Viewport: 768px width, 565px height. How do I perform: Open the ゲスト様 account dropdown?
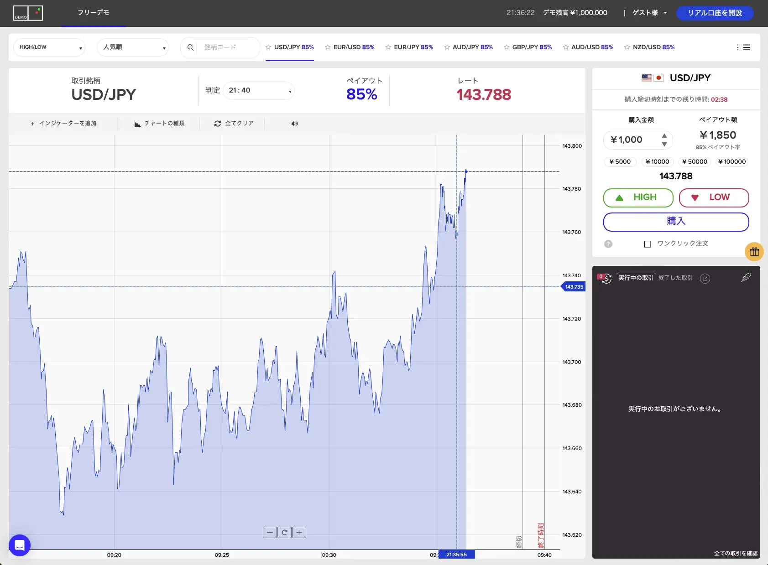tap(649, 13)
